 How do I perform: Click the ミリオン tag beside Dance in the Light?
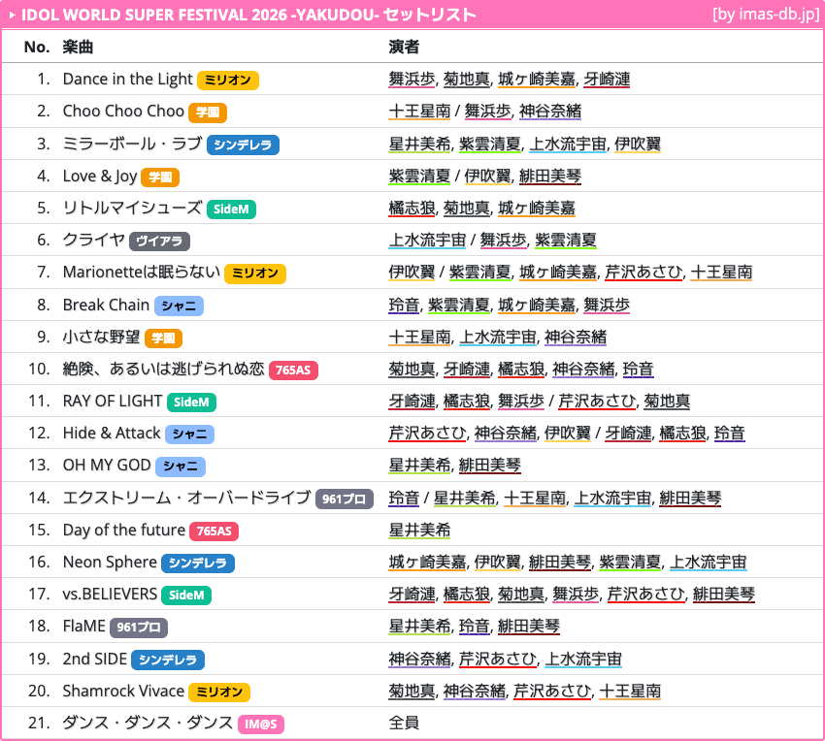coord(228,80)
